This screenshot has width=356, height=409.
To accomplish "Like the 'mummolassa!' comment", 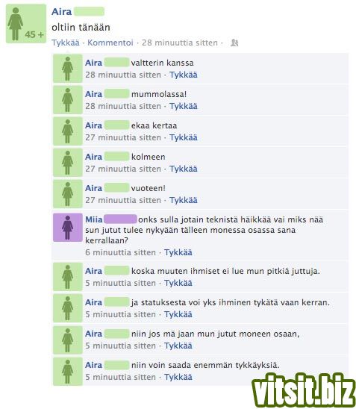I will tap(184, 106).
